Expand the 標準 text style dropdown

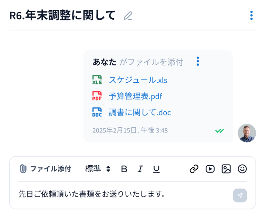click(x=98, y=169)
